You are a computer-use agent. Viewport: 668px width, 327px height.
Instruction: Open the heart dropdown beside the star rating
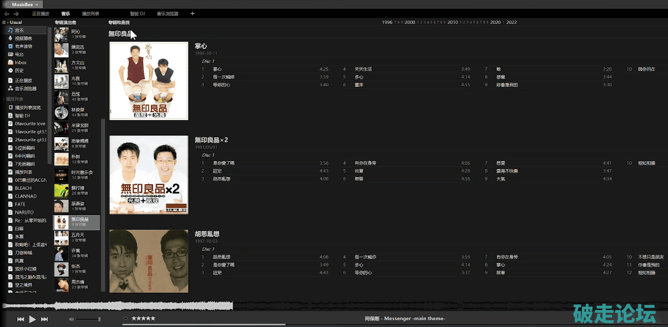126,318
